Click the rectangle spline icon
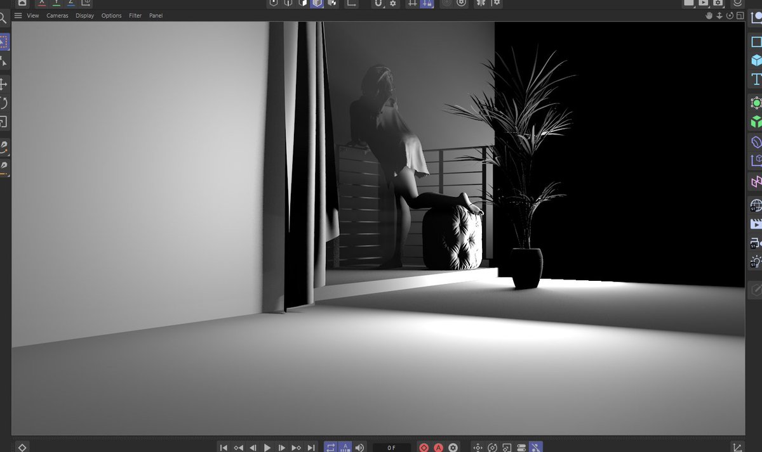Viewport: 762px width, 452px height. click(x=756, y=42)
